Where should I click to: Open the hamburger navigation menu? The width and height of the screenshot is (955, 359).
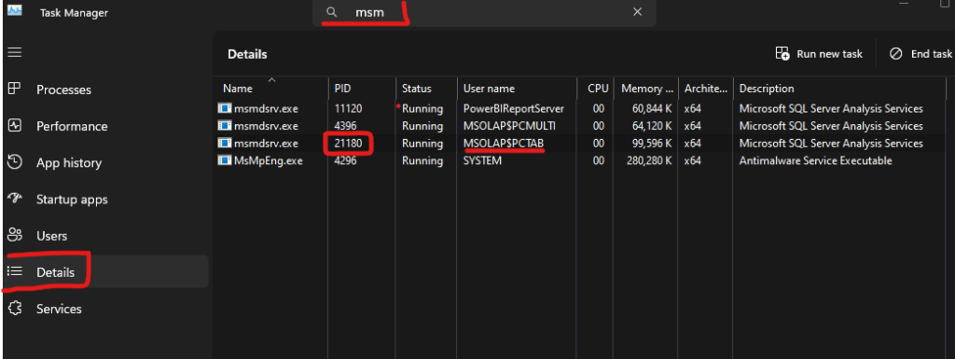tap(15, 52)
